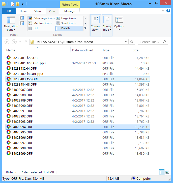Select file E3233484-f8.ORF
173x183 pixels.
(x=78, y=84)
